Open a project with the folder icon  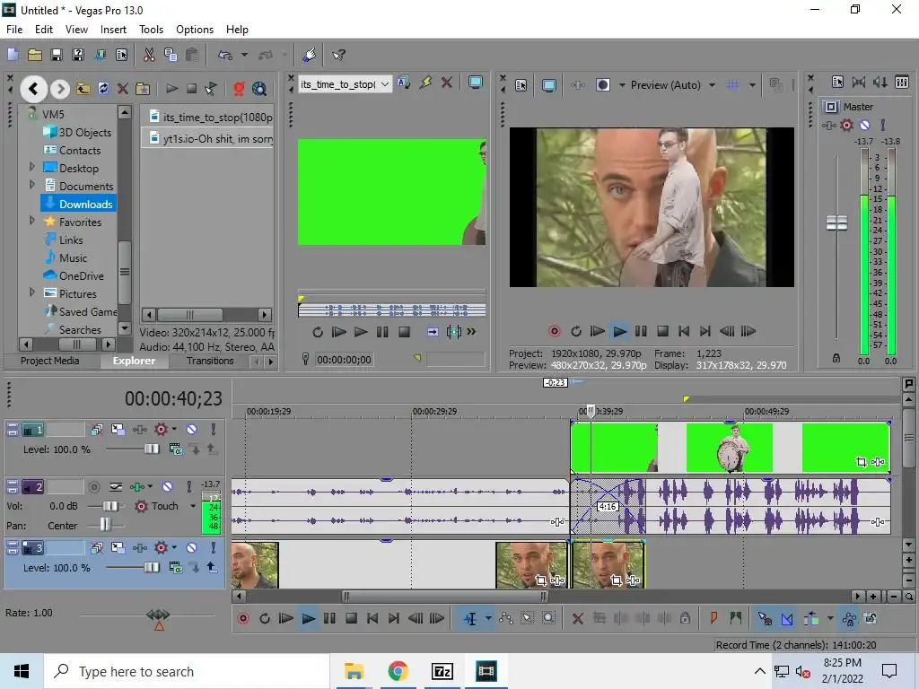click(x=35, y=55)
